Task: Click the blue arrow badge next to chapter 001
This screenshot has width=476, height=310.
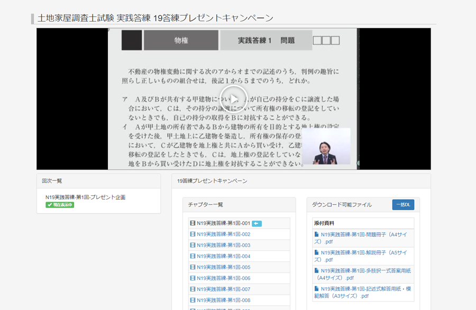Action: pos(257,223)
